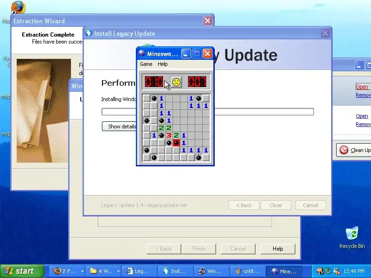The width and height of the screenshot is (371, 278).
Task: Click the green 2 right of the red 3
Action: click(176, 135)
